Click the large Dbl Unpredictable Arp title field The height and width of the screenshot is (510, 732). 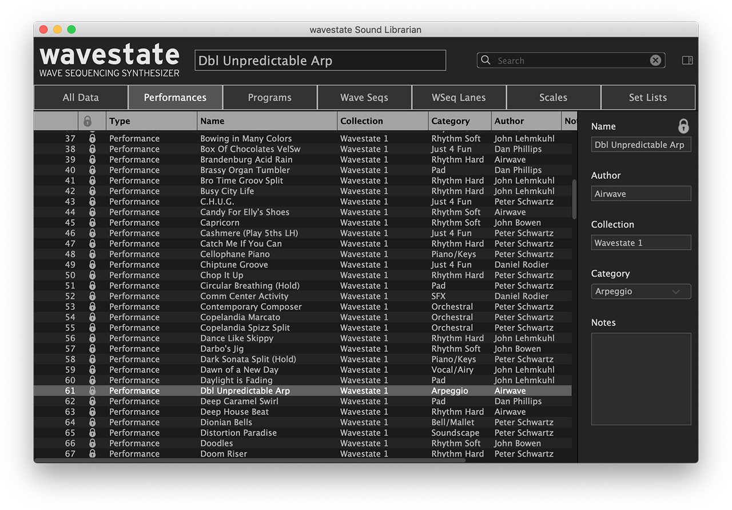tap(320, 61)
